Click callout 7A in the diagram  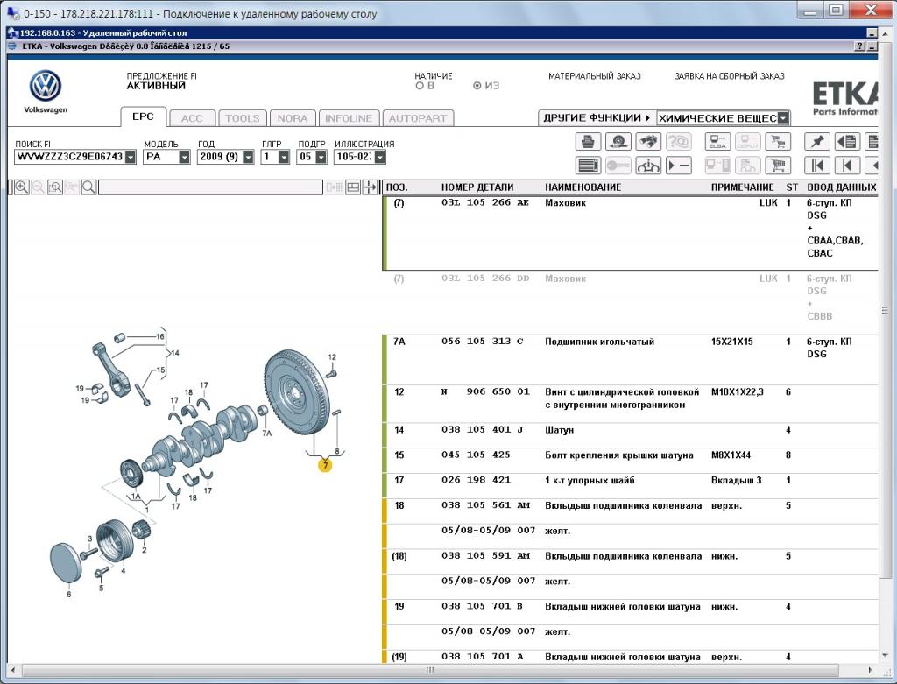tap(266, 434)
